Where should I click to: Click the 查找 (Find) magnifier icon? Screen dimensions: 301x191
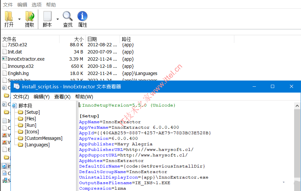pyautogui.click(x=68, y=16)
